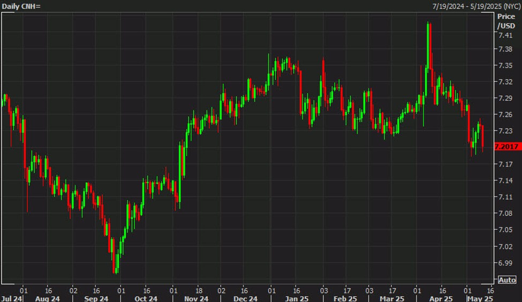522x302 pixels.
Task: Select the red 7.2017 current price tag
Action: (505, 147)
